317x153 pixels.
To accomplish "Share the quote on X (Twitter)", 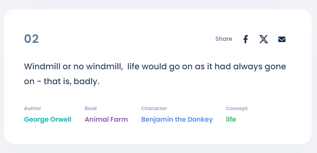I will [x=264, y=39].
